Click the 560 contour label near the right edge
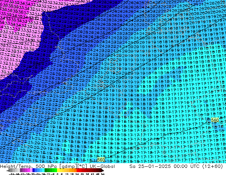Screen dimensions: 226x175 215,120
